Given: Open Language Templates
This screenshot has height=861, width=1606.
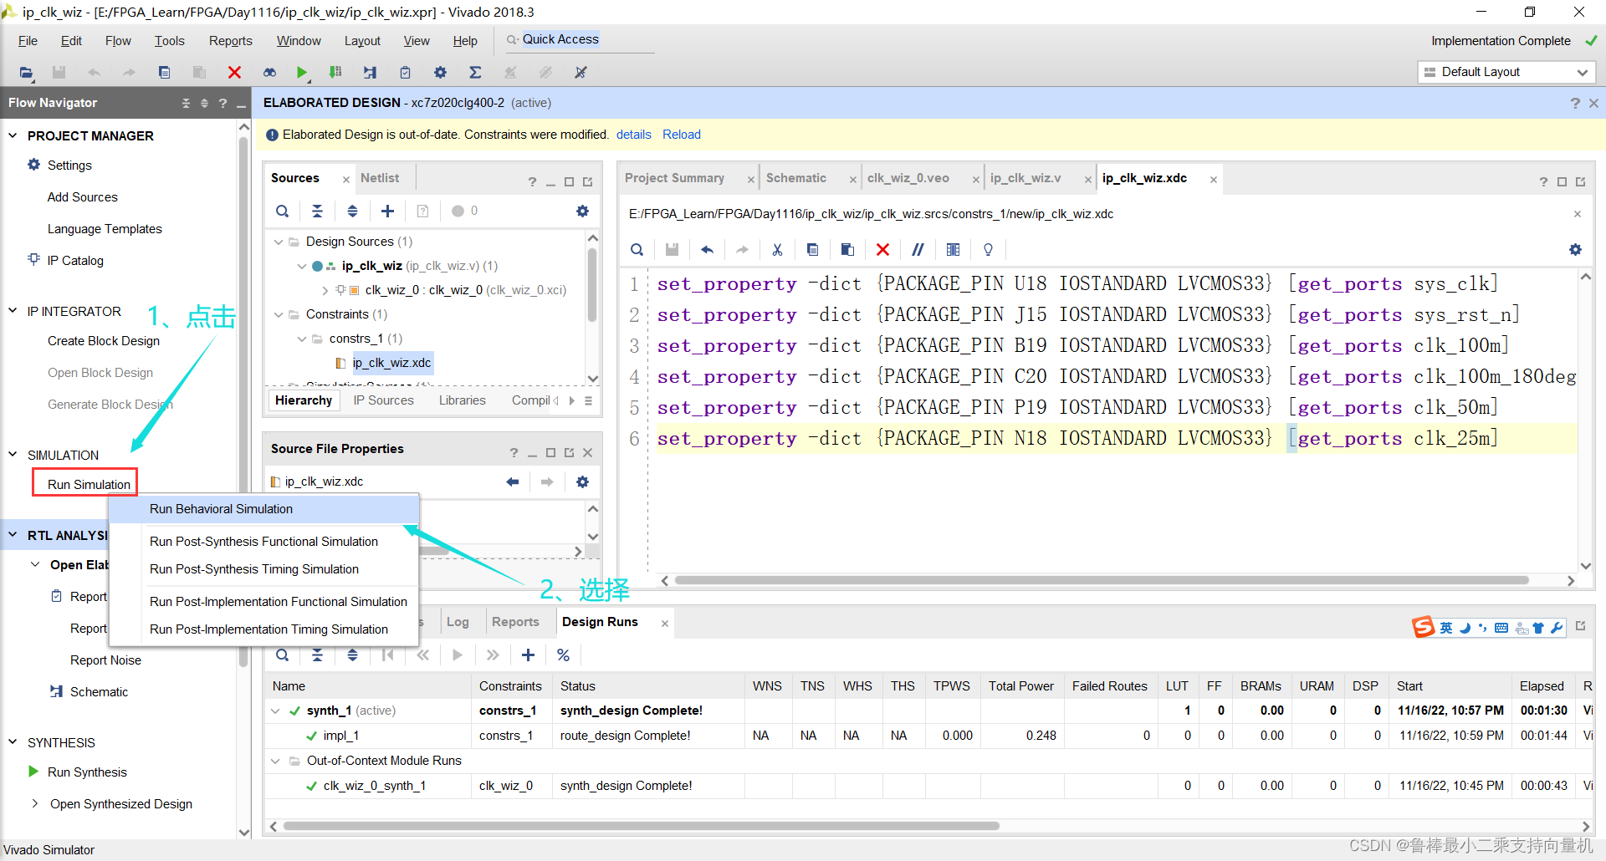Looking at the screenshot, I should coord(105,229).
